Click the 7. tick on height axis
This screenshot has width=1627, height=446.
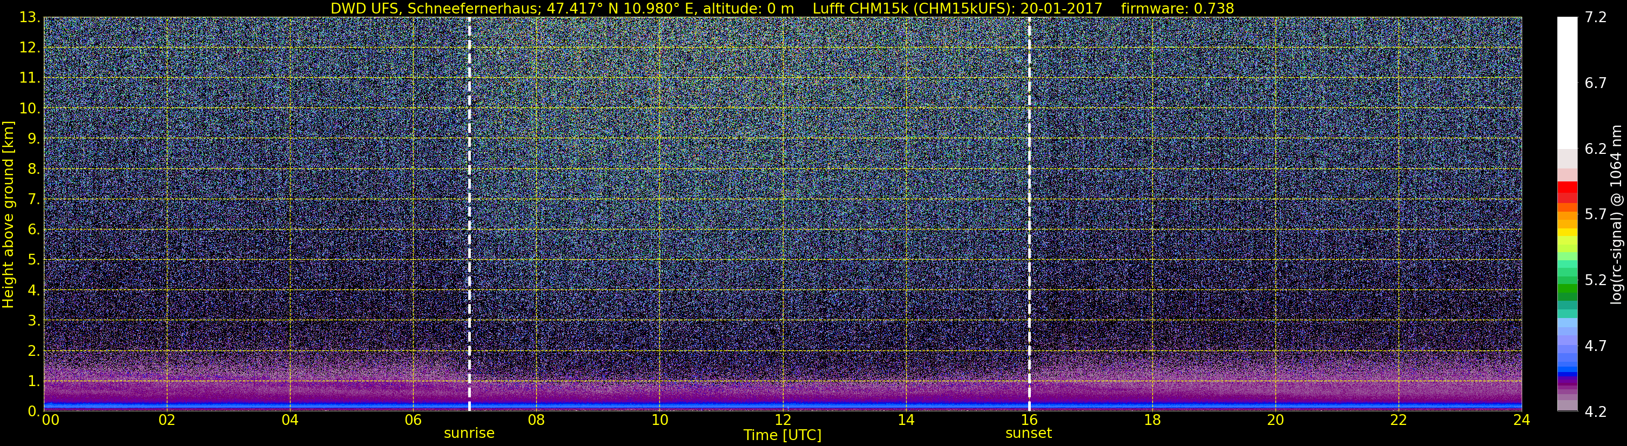[x=33, y=200]
